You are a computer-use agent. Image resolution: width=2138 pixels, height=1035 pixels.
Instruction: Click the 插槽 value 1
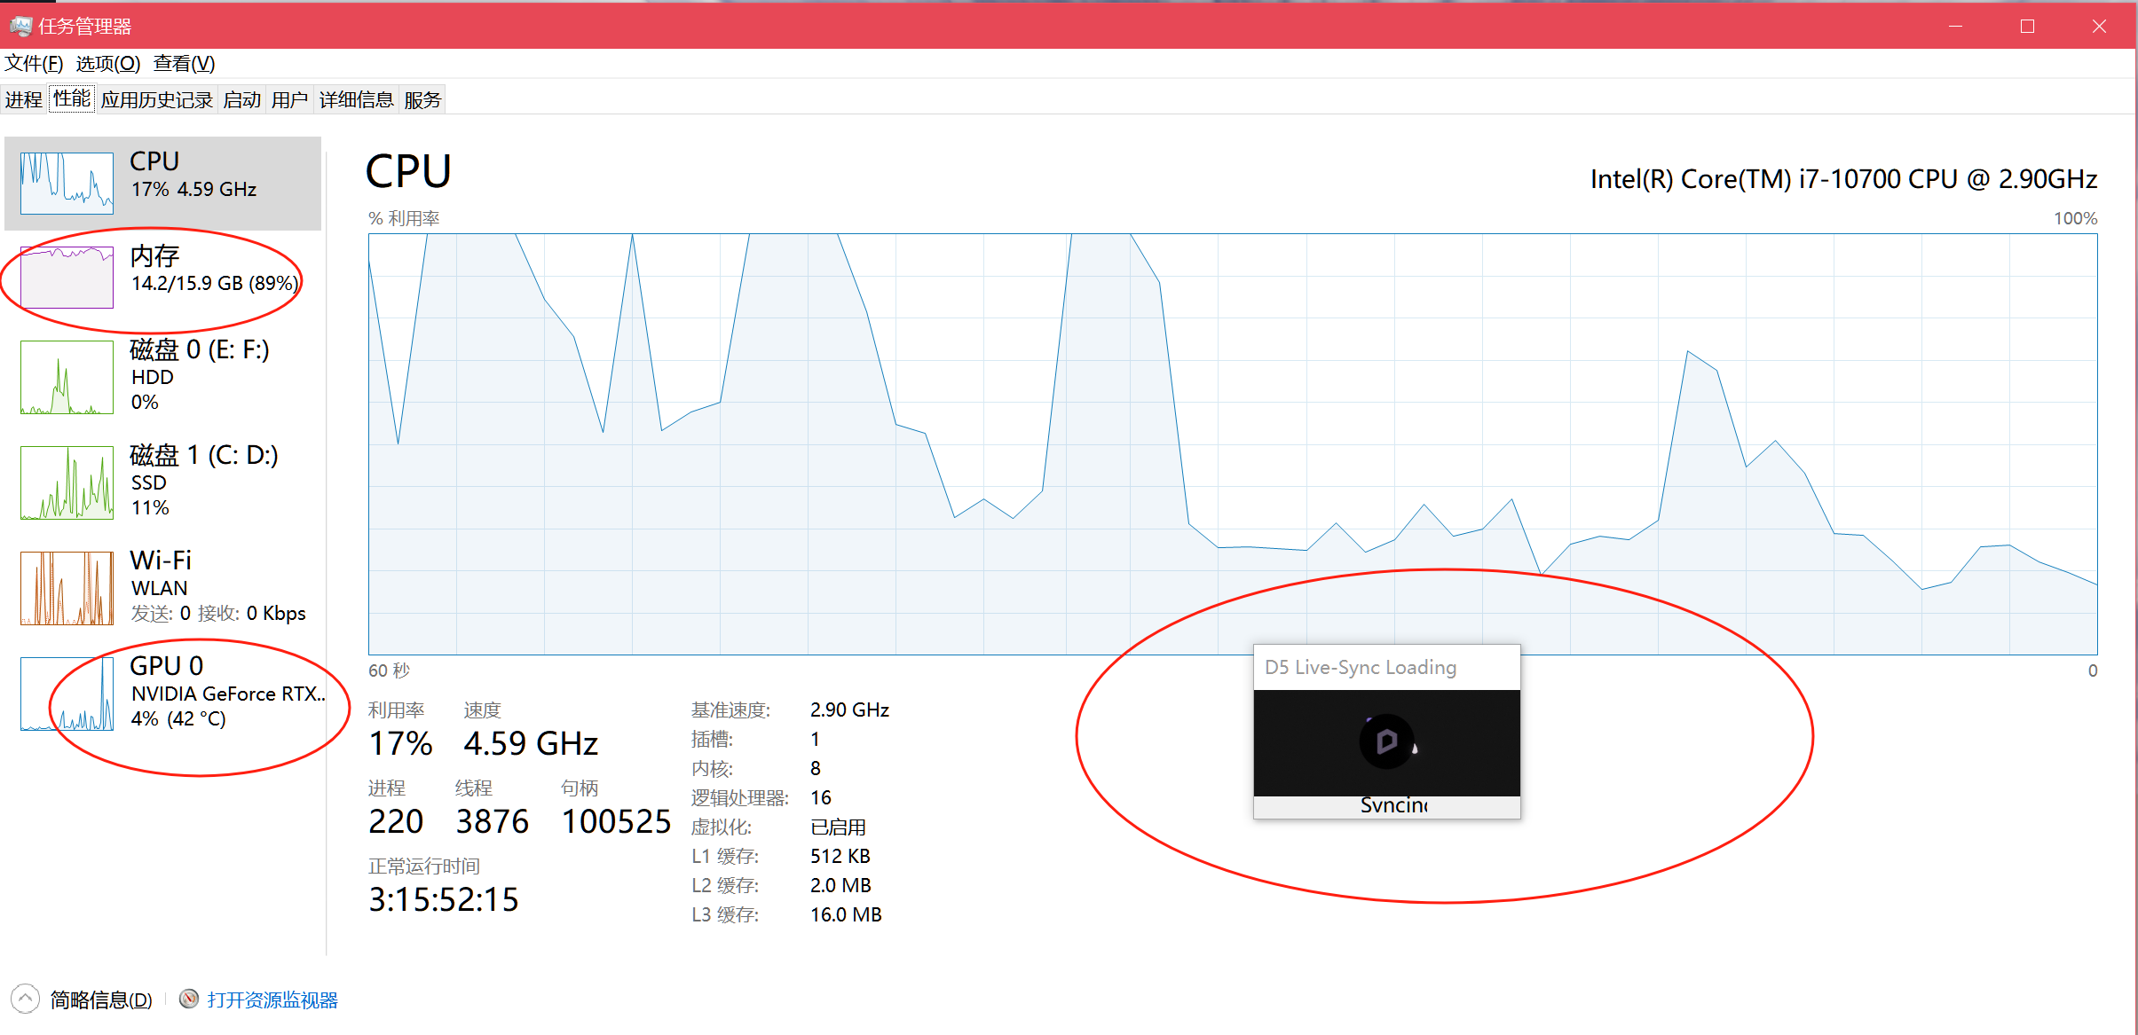point(816,739)
